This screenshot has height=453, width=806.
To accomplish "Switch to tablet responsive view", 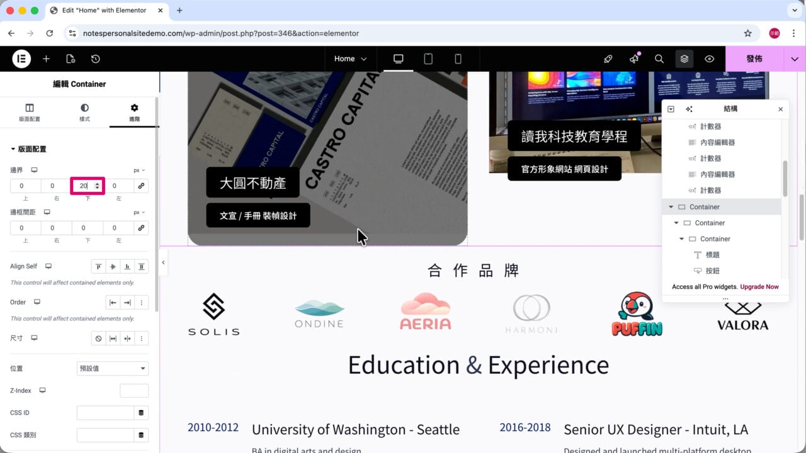I will (x=428, y=59).
